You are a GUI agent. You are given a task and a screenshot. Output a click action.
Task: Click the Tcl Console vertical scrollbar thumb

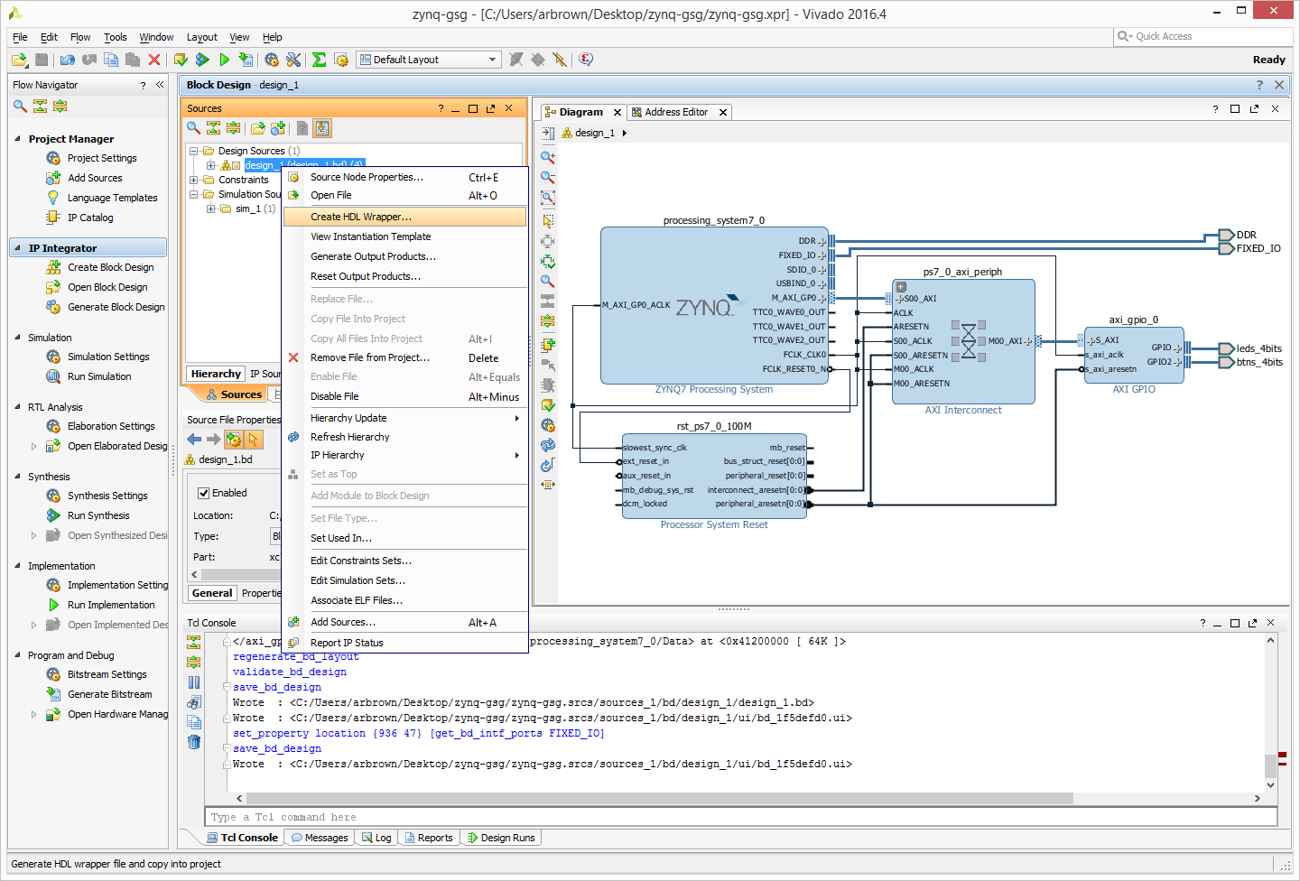[x=1270, y=765]
